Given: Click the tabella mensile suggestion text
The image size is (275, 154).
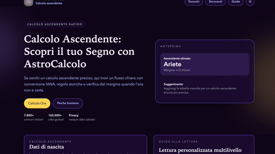Looking at the screenshot, I should coord(200,90).
